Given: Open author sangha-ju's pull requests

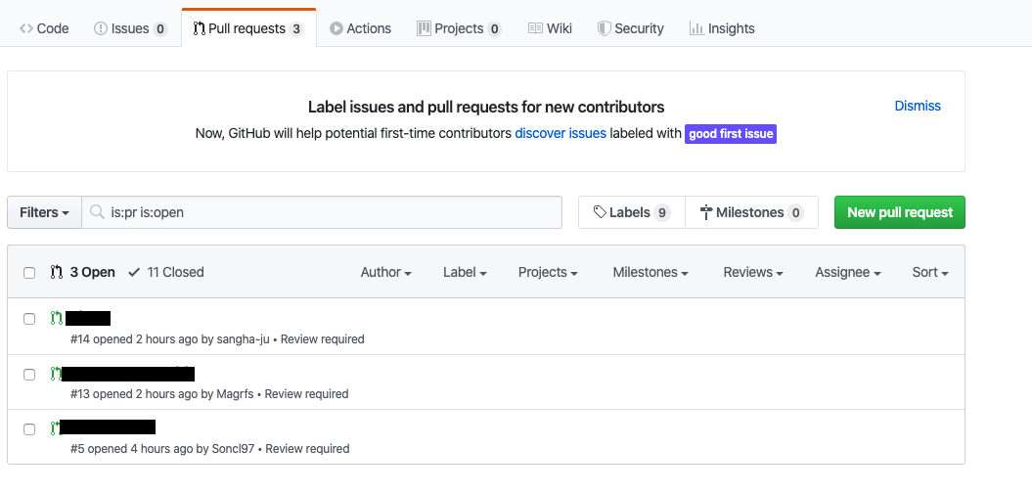Looking at the screenshot, I should pos(243,339).
